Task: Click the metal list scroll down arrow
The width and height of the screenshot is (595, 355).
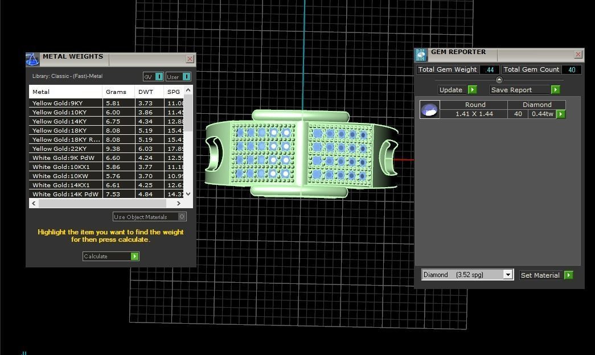Action: click(188, 194)
